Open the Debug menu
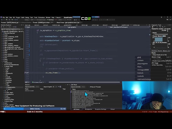 (27, 17)
